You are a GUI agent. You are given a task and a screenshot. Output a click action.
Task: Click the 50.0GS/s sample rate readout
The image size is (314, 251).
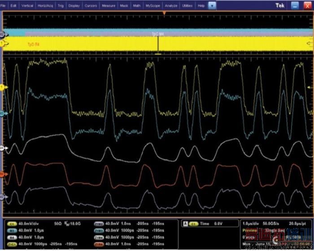click(270, 223)
